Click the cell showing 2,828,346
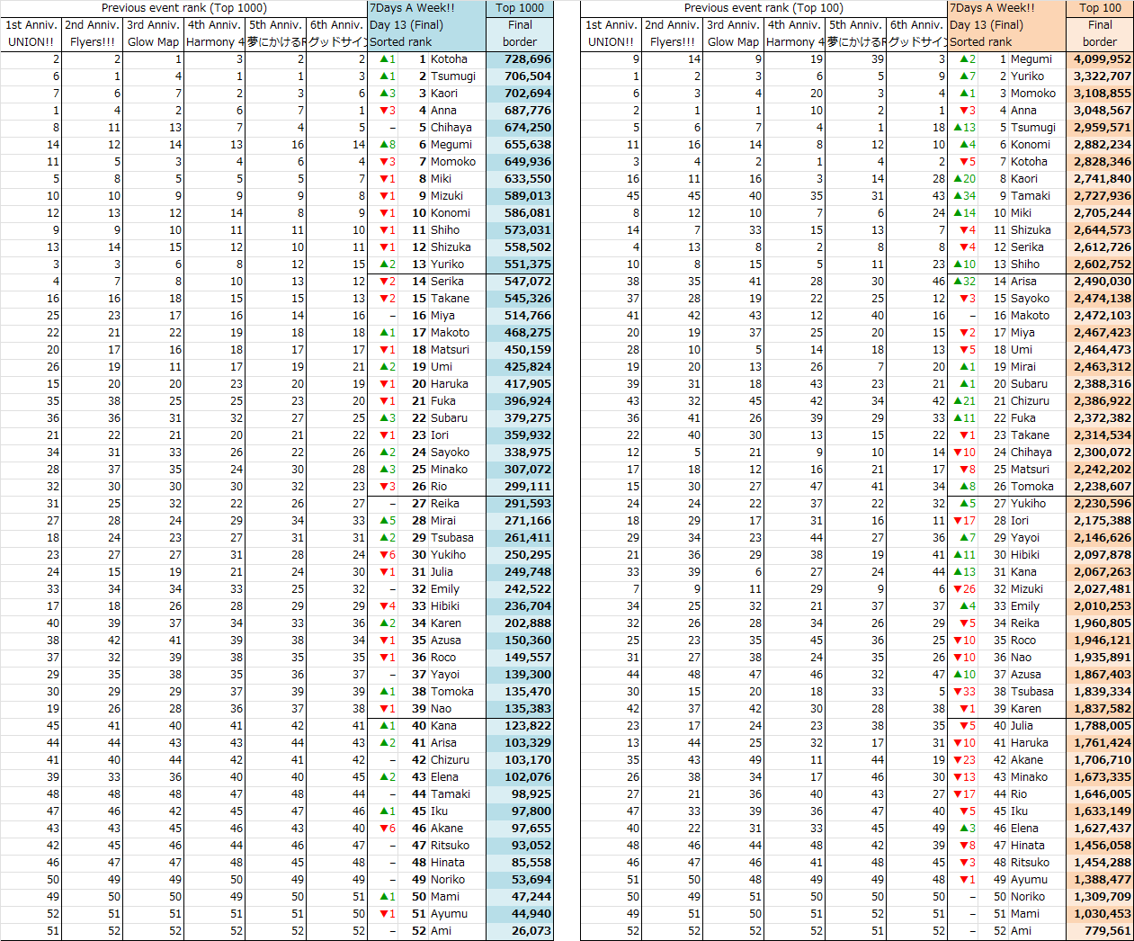The image size is (1134, 941). 1100,162
